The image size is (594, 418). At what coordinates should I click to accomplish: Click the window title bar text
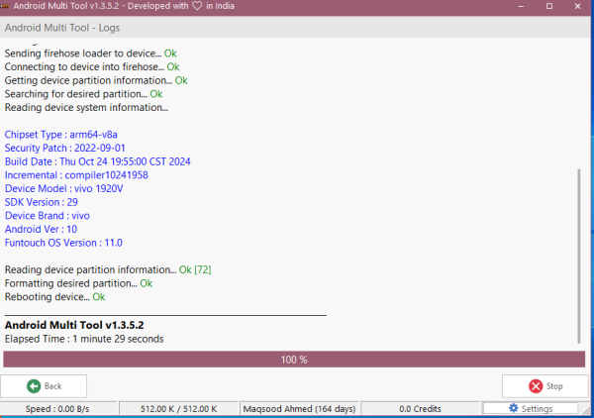click(124, 6)
